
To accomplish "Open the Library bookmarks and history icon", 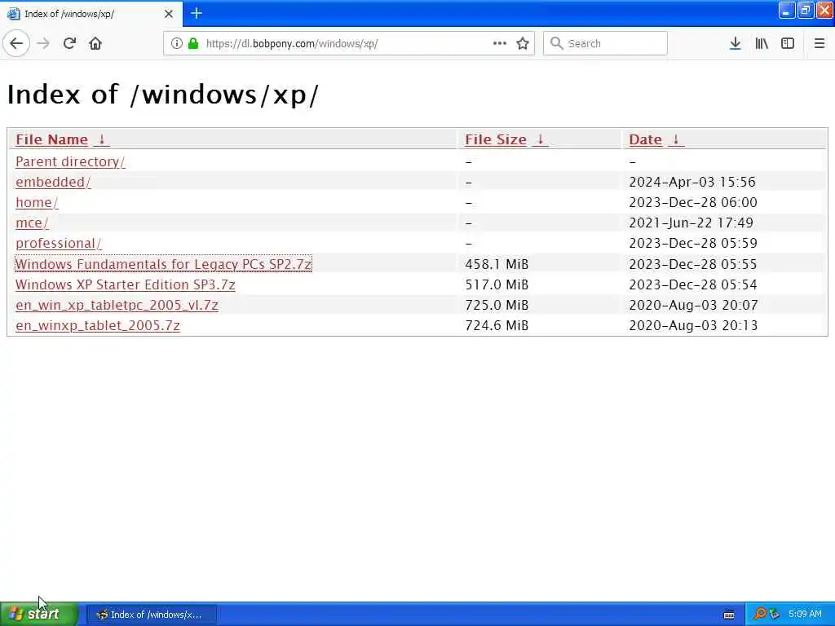I will click(762, 44).
